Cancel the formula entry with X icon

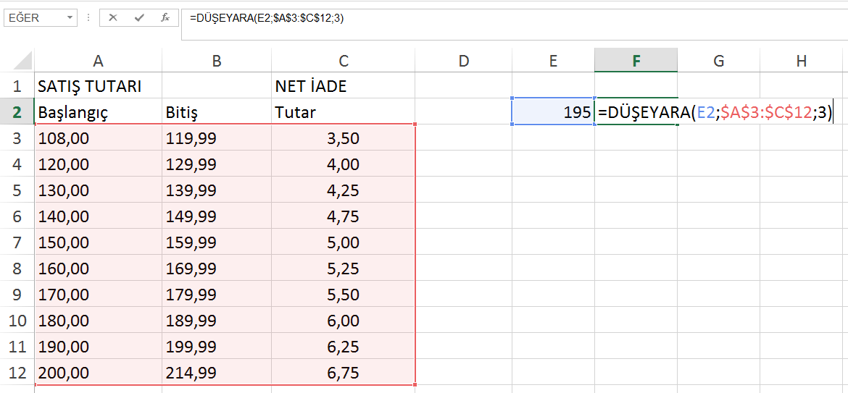click(113, 17)
